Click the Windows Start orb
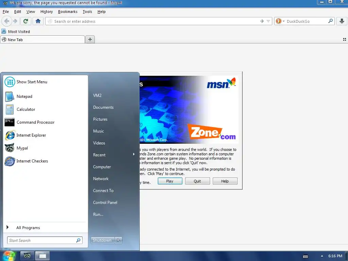348x261 pixels. point(8,256)
